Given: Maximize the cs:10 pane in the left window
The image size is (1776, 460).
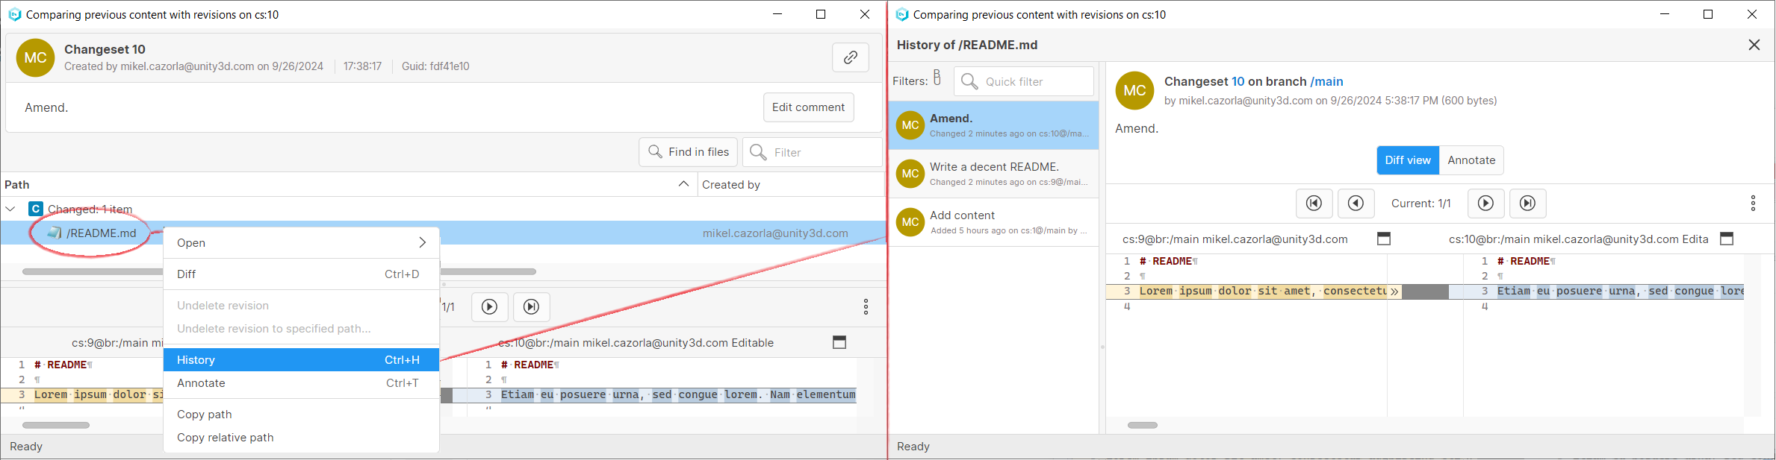Looking at the screenshot, I should coord(839,342).
